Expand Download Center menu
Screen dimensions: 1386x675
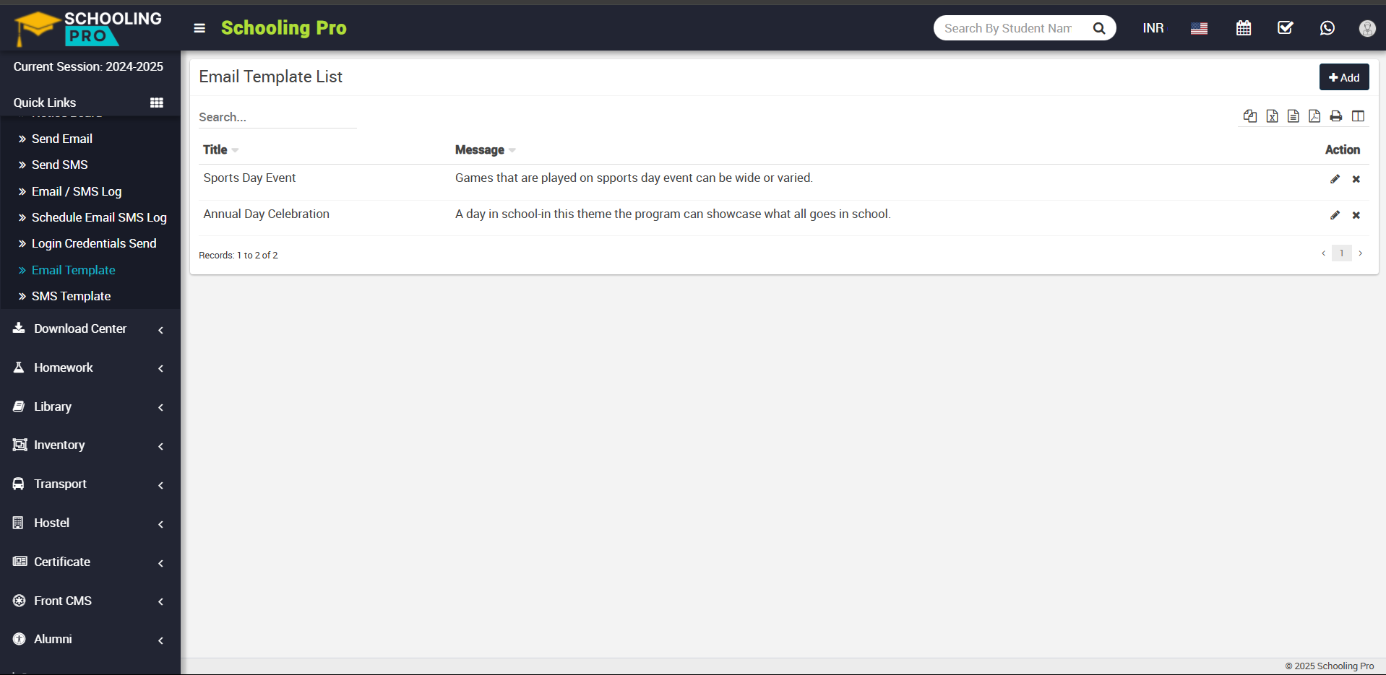coord(90,328)
